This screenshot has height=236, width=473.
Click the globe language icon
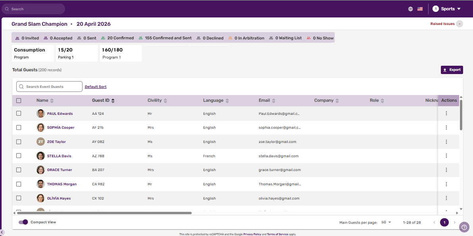click(410, 9)
